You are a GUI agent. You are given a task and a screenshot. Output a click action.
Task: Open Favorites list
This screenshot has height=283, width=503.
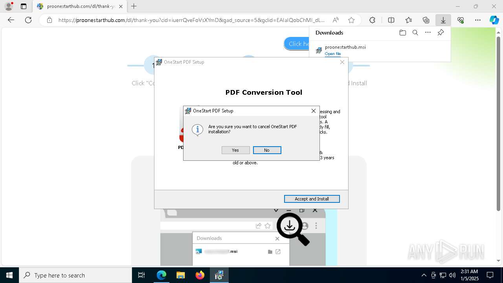tap(409, 20)
